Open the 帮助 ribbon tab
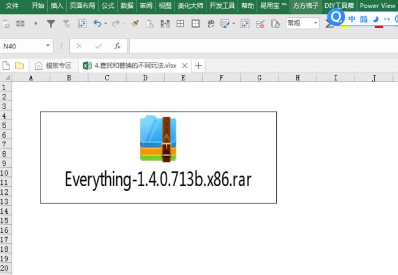This screenshot has height=275, width=398. click(247, 6)
